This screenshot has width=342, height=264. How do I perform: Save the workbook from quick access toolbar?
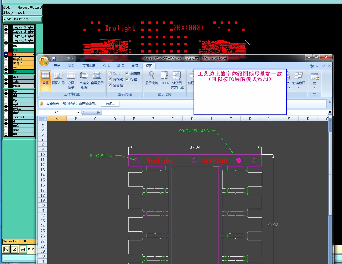54,58
